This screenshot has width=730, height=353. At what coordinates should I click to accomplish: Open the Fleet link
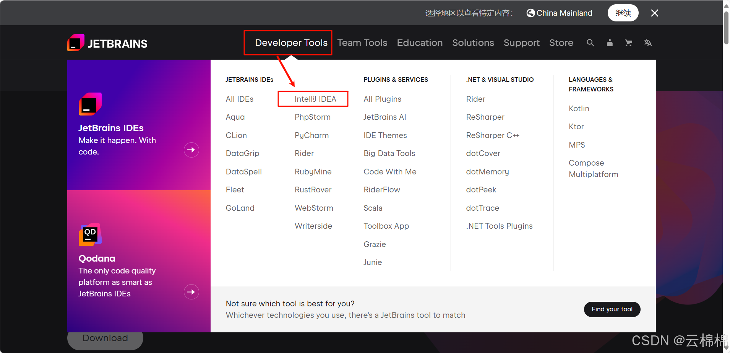point(235,190)
